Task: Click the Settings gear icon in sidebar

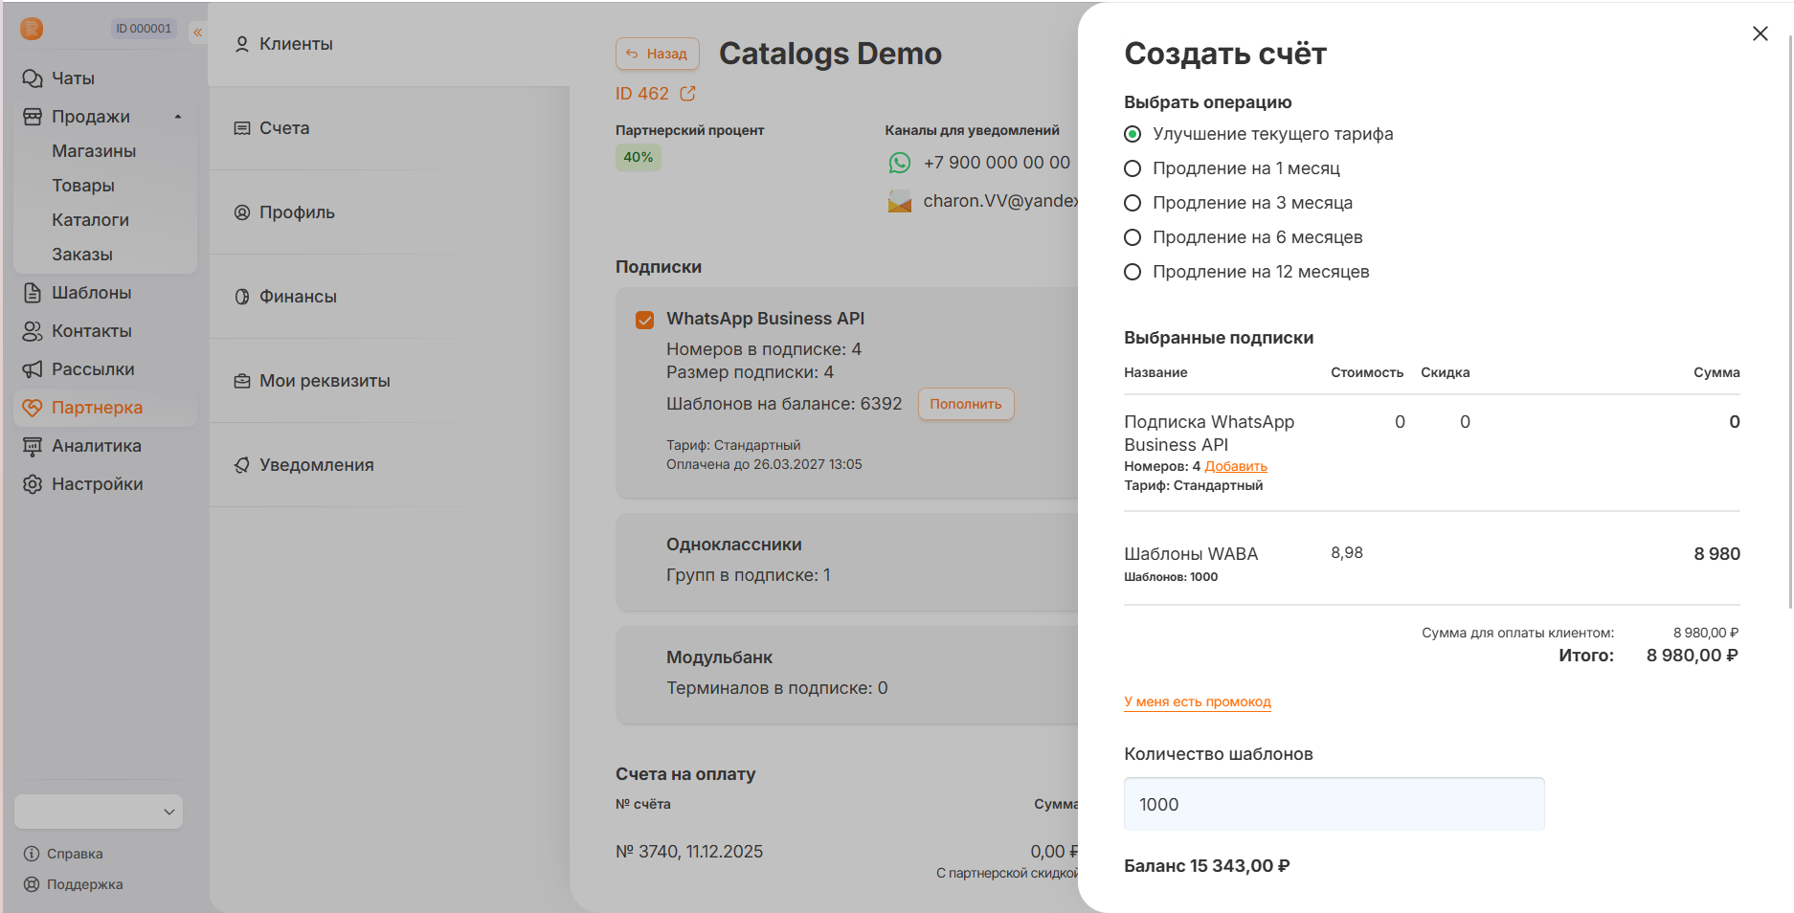Action: [x=33, y=484]
